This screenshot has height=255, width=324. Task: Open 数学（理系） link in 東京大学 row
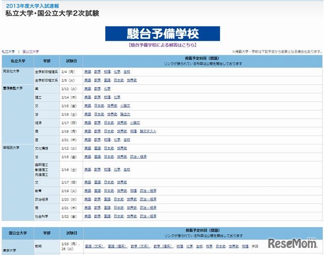pyautogui.click(x=164, y=246)
